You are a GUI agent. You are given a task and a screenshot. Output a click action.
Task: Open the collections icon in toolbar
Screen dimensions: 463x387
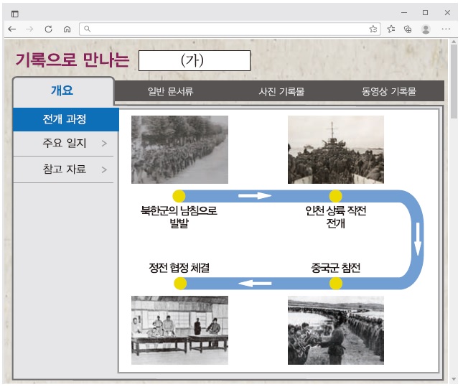[408, 29]
